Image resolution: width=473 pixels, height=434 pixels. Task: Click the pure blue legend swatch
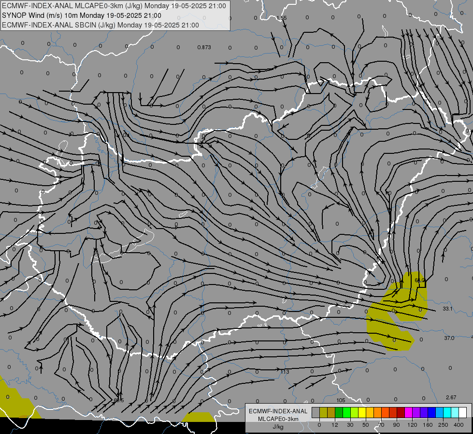pyautogui.click(x=431, y=412)
